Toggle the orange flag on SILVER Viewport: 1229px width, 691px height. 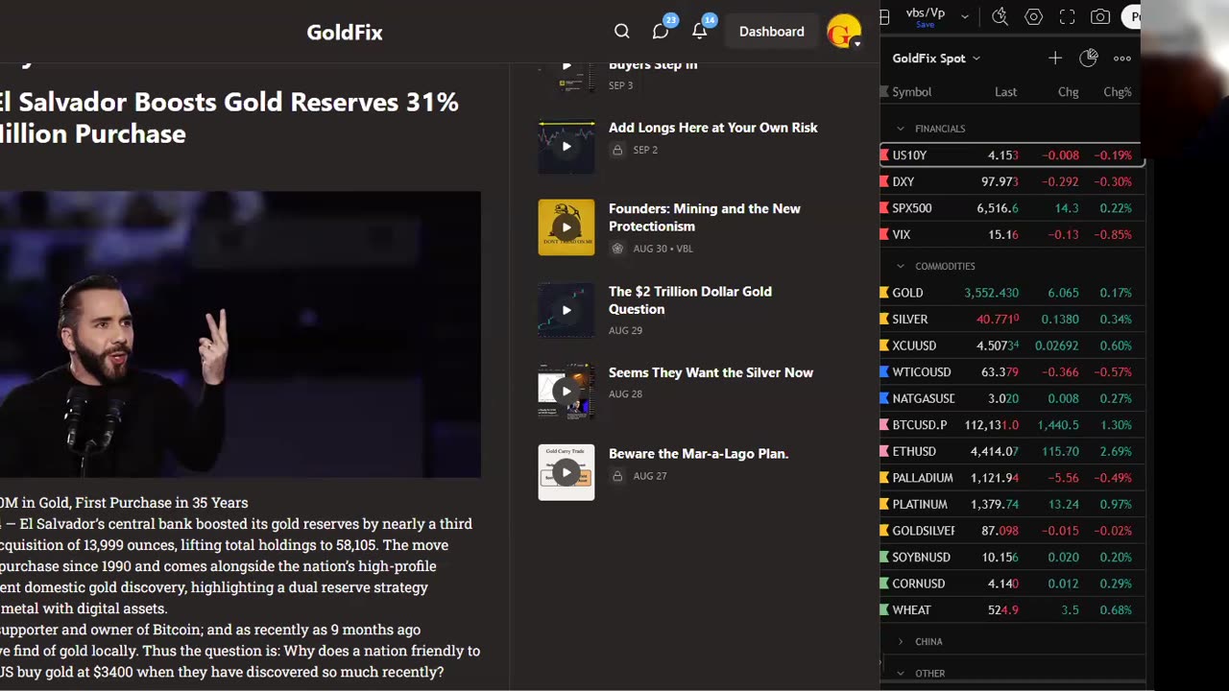coord(884,319)
